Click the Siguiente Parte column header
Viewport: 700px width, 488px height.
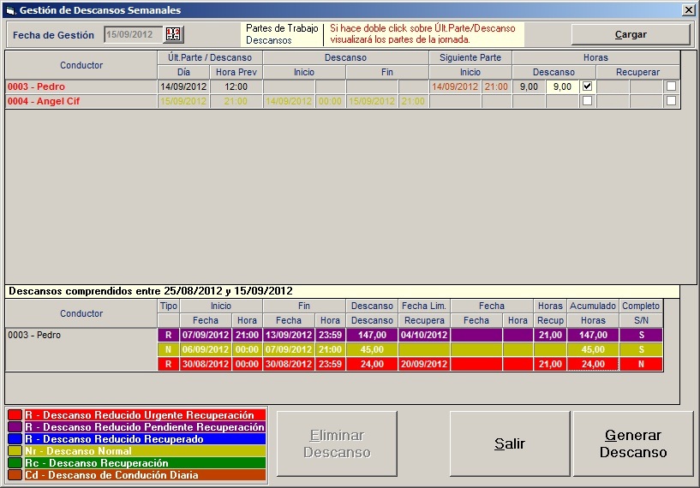[470, 57]
